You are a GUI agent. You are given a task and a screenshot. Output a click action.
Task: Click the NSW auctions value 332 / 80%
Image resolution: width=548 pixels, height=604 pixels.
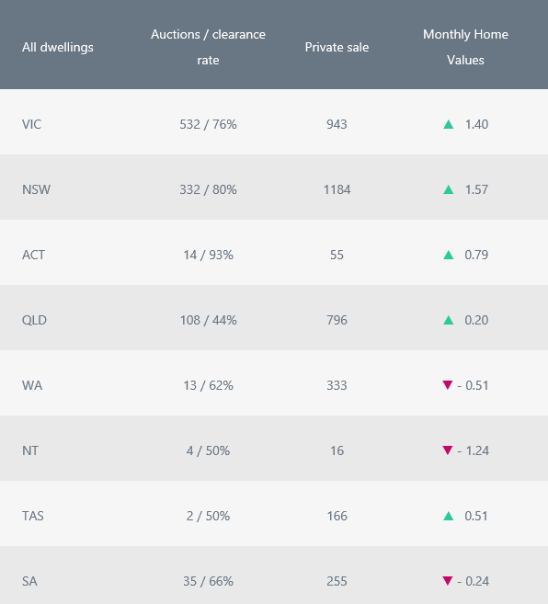pos(208,189)
